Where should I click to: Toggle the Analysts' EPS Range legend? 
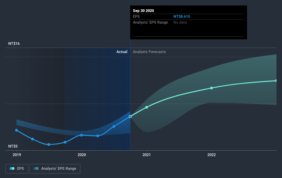click(55, 169)
